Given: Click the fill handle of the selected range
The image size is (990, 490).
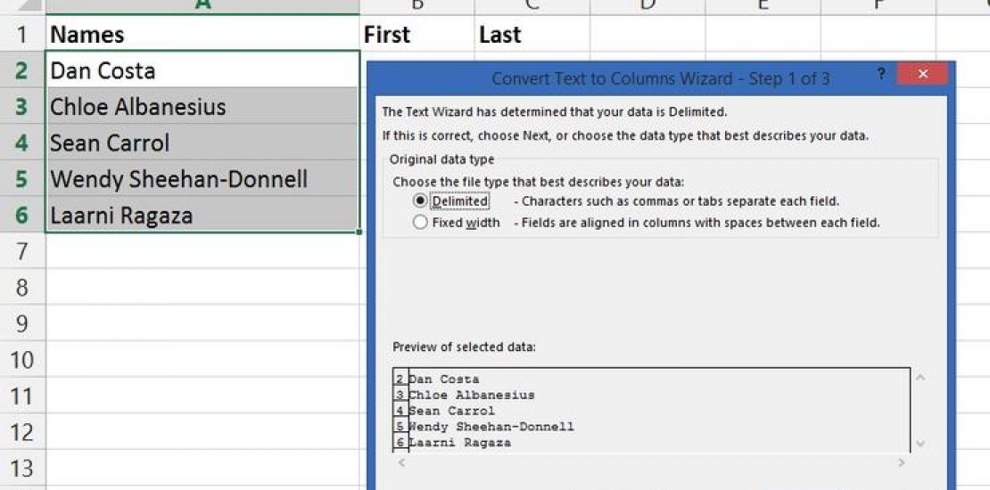Looking at the screenshot, I should (x=359, y=233).
